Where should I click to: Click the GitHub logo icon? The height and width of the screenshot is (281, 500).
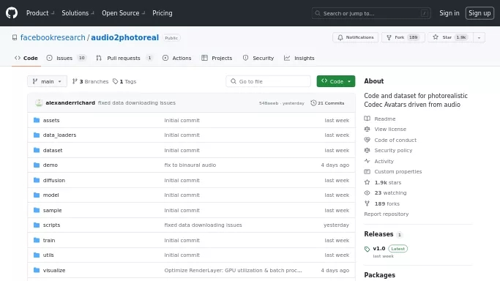[12, 13]
